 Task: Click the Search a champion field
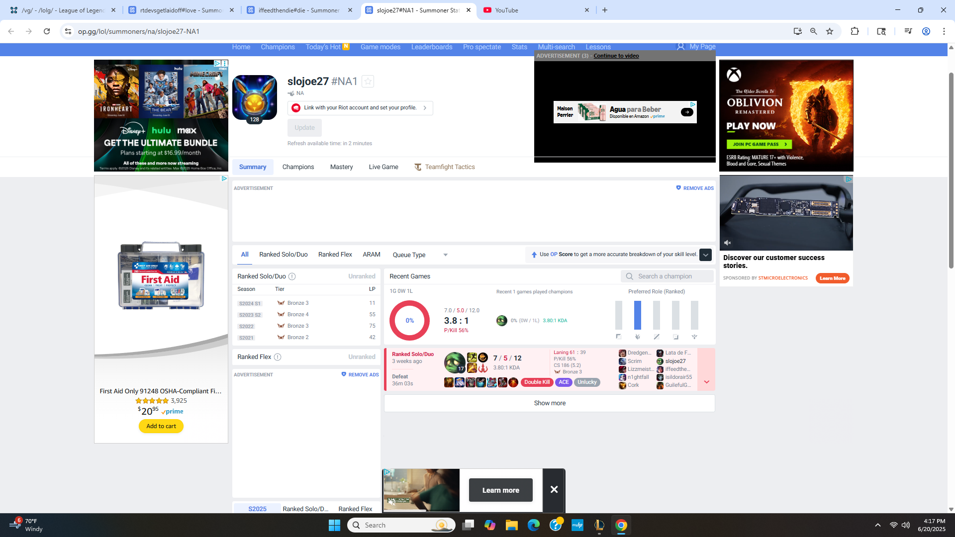(667, 276)
